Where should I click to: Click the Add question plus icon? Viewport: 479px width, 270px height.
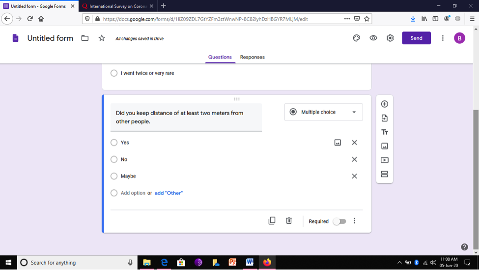384,104
